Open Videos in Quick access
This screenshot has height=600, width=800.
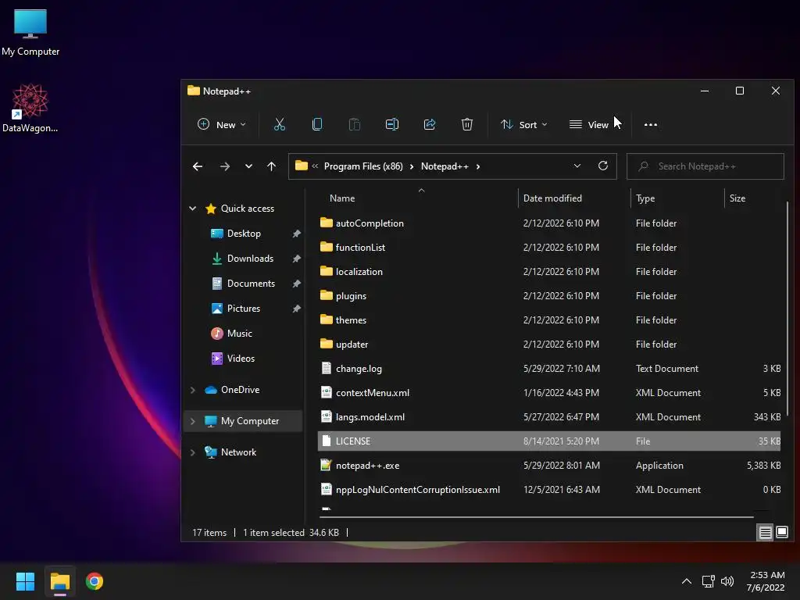coord(241,358)
